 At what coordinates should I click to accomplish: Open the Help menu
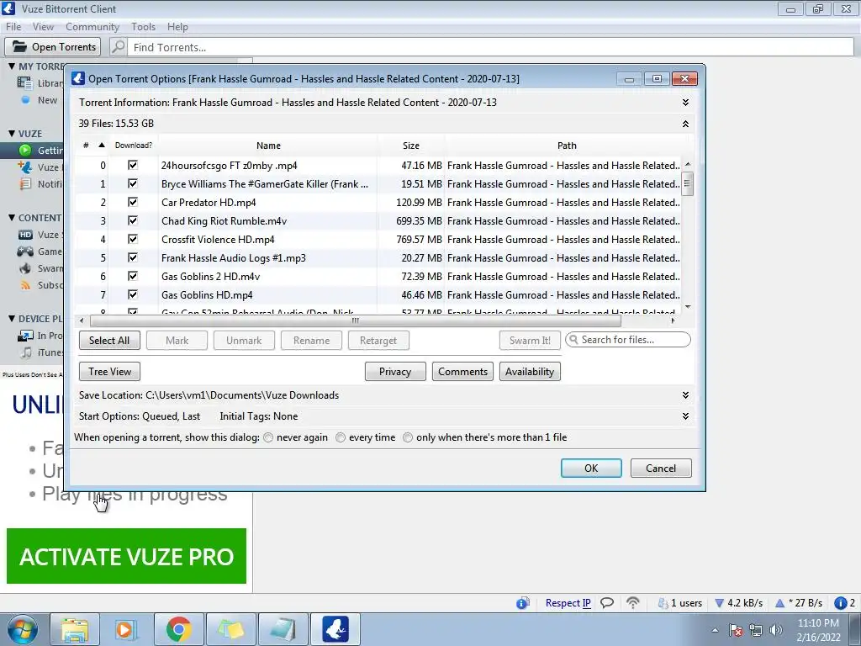(x=177, y=27)
